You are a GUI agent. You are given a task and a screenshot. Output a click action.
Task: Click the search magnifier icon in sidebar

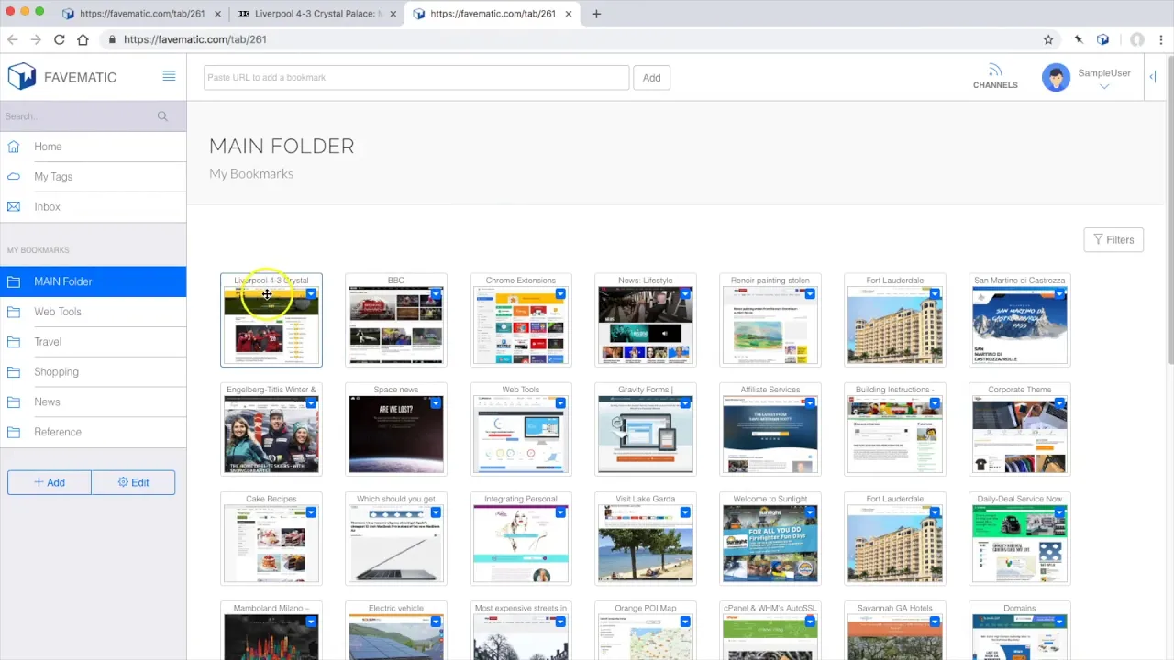pyautogui.click(x=162, y=116)
